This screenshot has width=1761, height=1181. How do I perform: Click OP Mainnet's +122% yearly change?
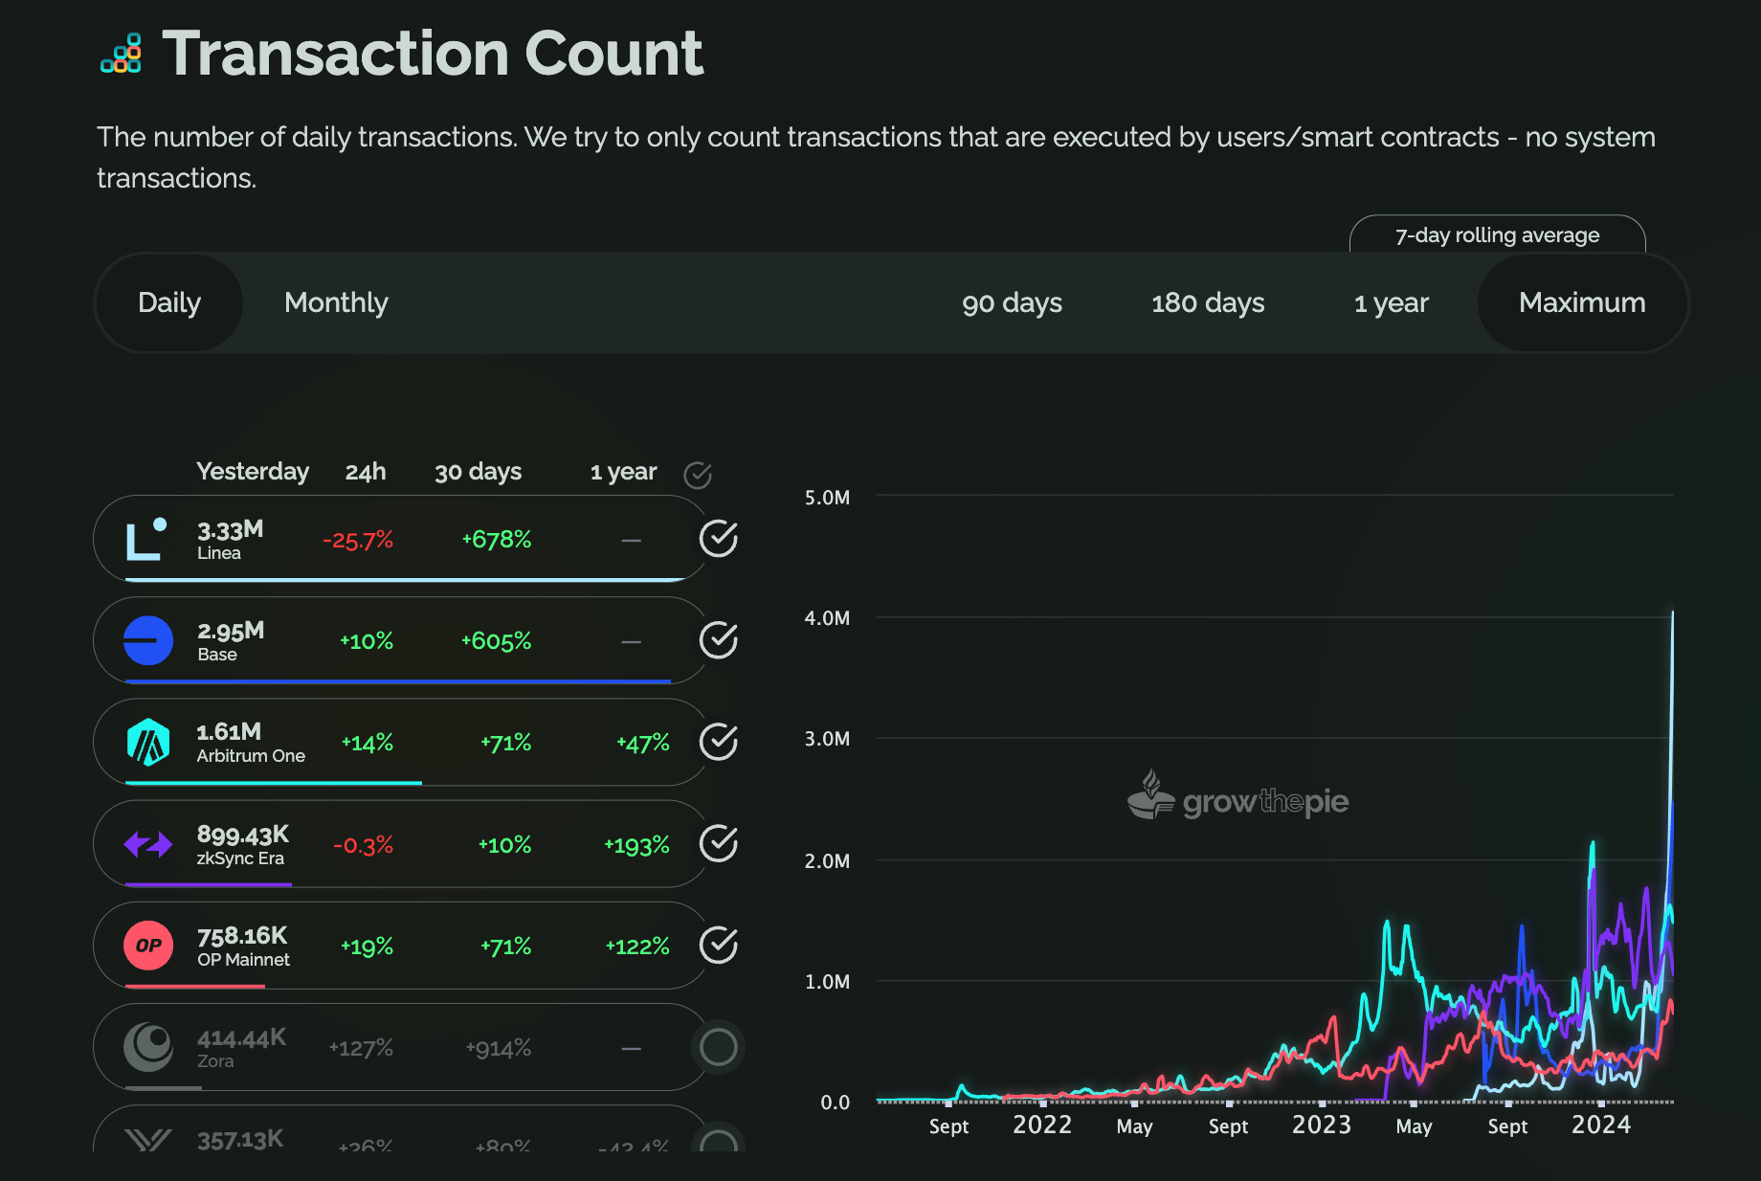(x=637, y=947)
